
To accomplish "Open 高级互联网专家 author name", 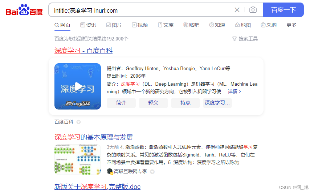I will [130, 171].
